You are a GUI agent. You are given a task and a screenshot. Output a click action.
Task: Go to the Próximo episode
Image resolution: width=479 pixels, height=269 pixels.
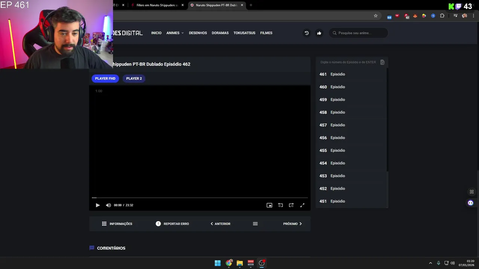(x=292, y=224)
